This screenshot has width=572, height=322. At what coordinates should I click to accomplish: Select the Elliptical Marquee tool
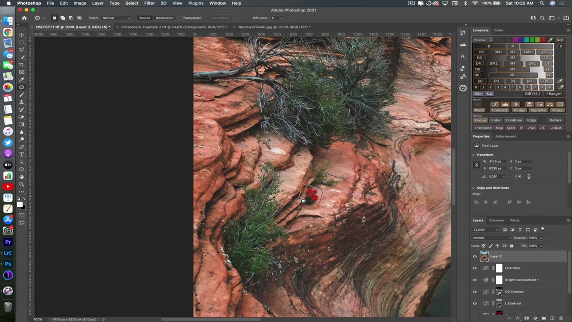pyautogui.click(x=21, y=42)
